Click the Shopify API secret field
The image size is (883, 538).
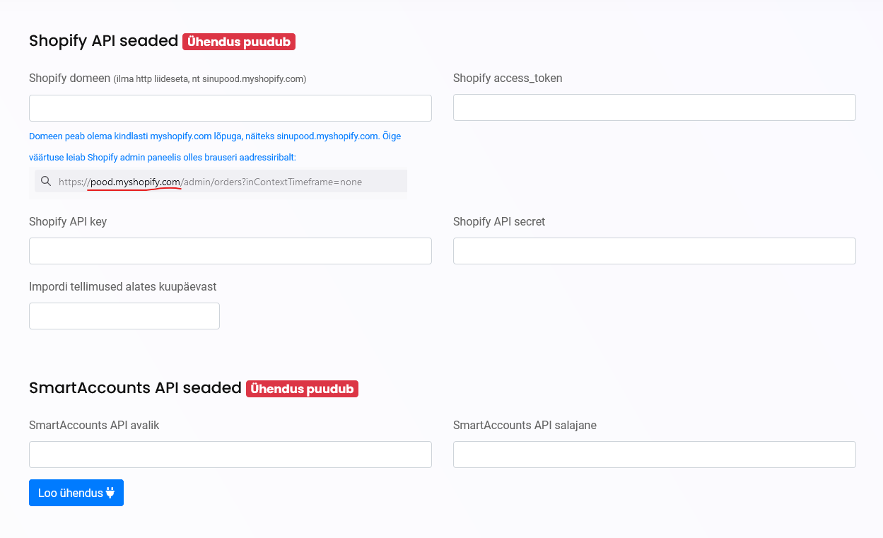pyautogui.click(x=654, y=251)
